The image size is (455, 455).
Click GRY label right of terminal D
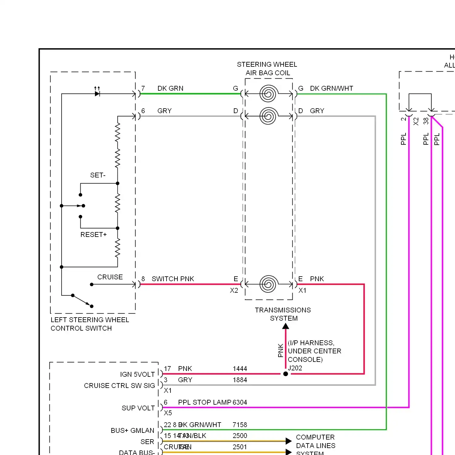click(x=317, y=111)
